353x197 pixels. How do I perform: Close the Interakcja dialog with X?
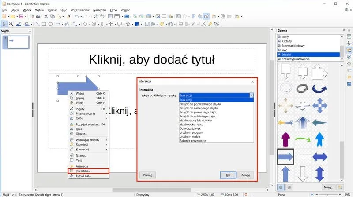pyautogui.click(x=252, y=81)
